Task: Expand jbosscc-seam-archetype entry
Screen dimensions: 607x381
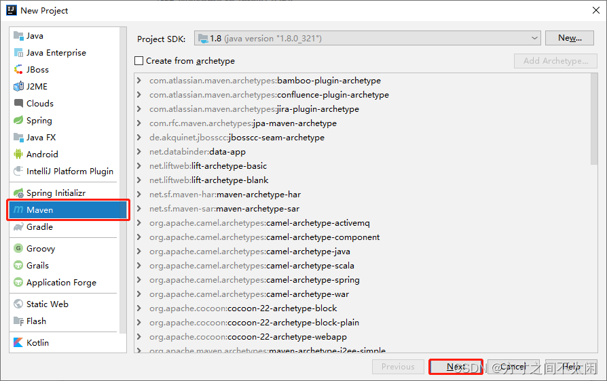Action: click(139, 138)
